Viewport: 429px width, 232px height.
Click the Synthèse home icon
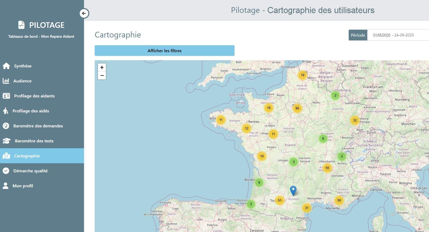tap(6, 66)
